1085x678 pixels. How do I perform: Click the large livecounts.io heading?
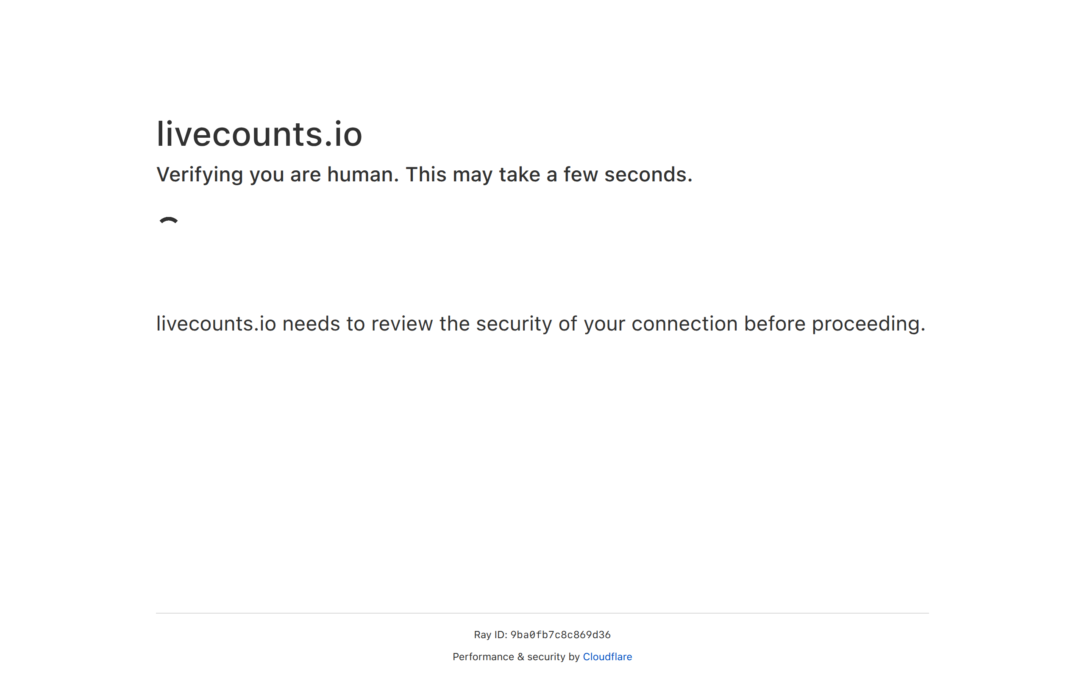point(259,134)
